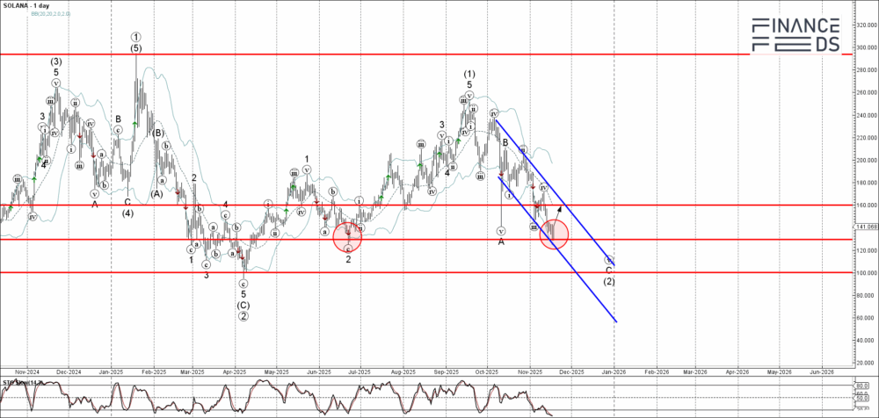Click the 280.000 price axis label
Image resolution: width=879 pixels, height=418 pixels.
(x=867, y=70)
